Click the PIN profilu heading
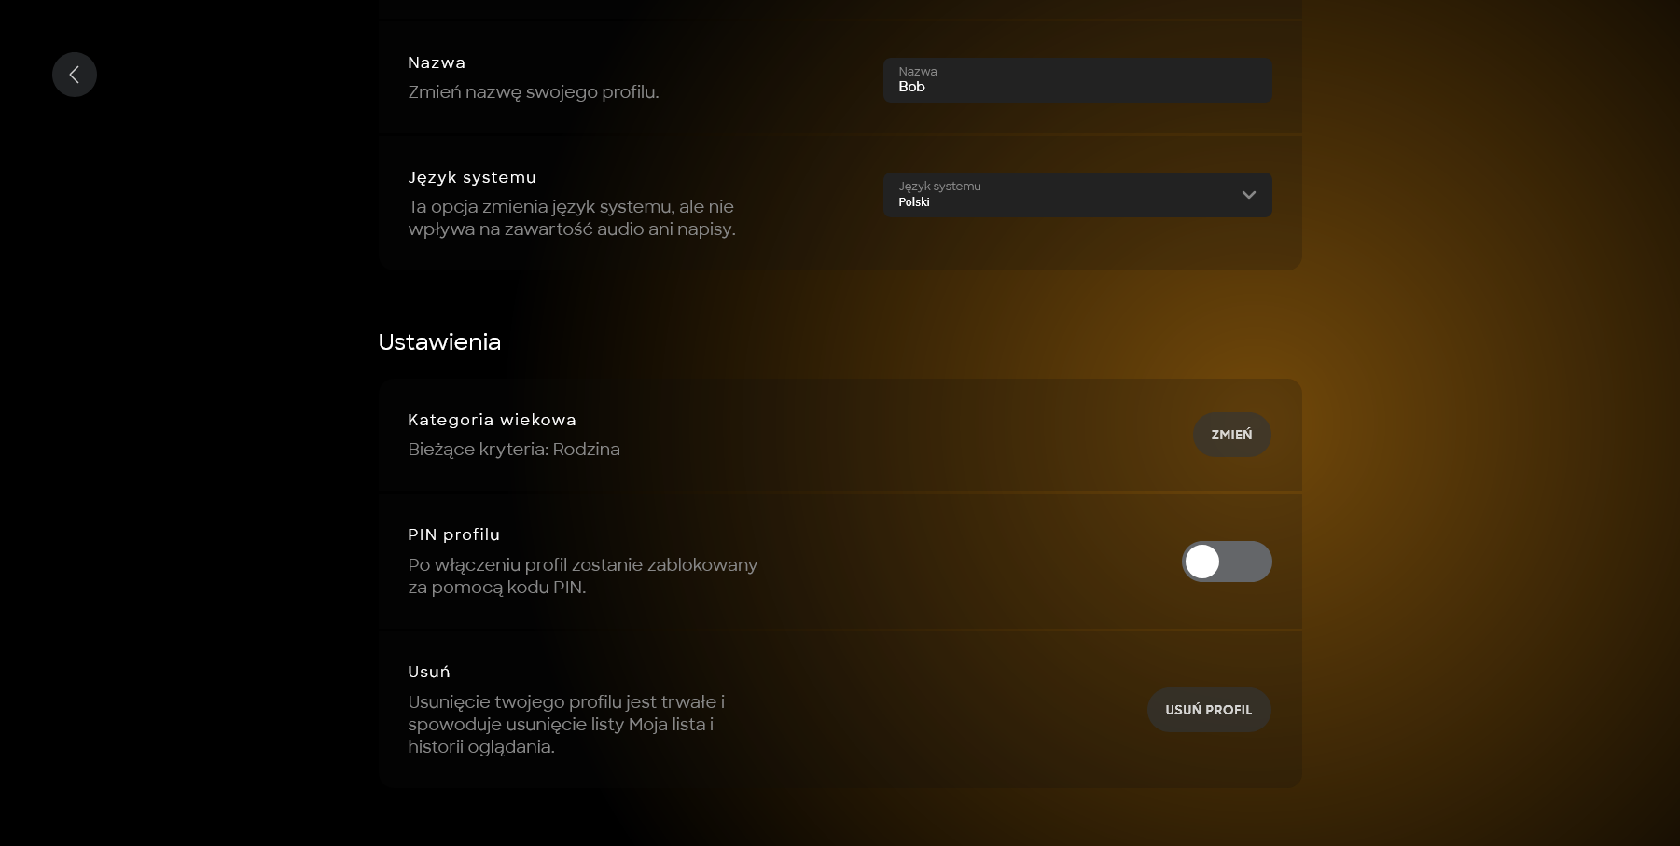 (x=453, y=534)
